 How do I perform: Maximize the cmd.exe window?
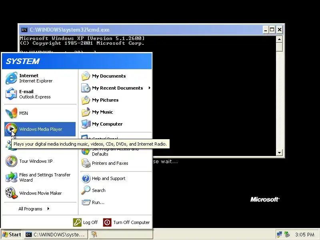pyautogui.click(x=272, y=30)
